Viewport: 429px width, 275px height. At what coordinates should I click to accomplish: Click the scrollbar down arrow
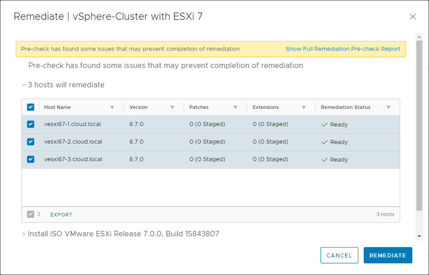(x=419, y=236)
